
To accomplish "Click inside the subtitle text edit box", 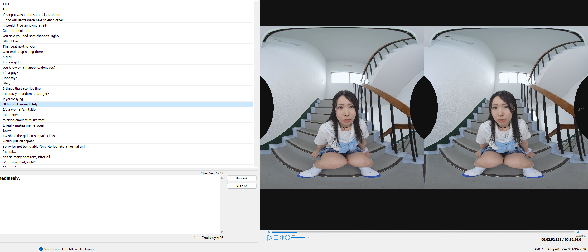I will tap(110, 205).
